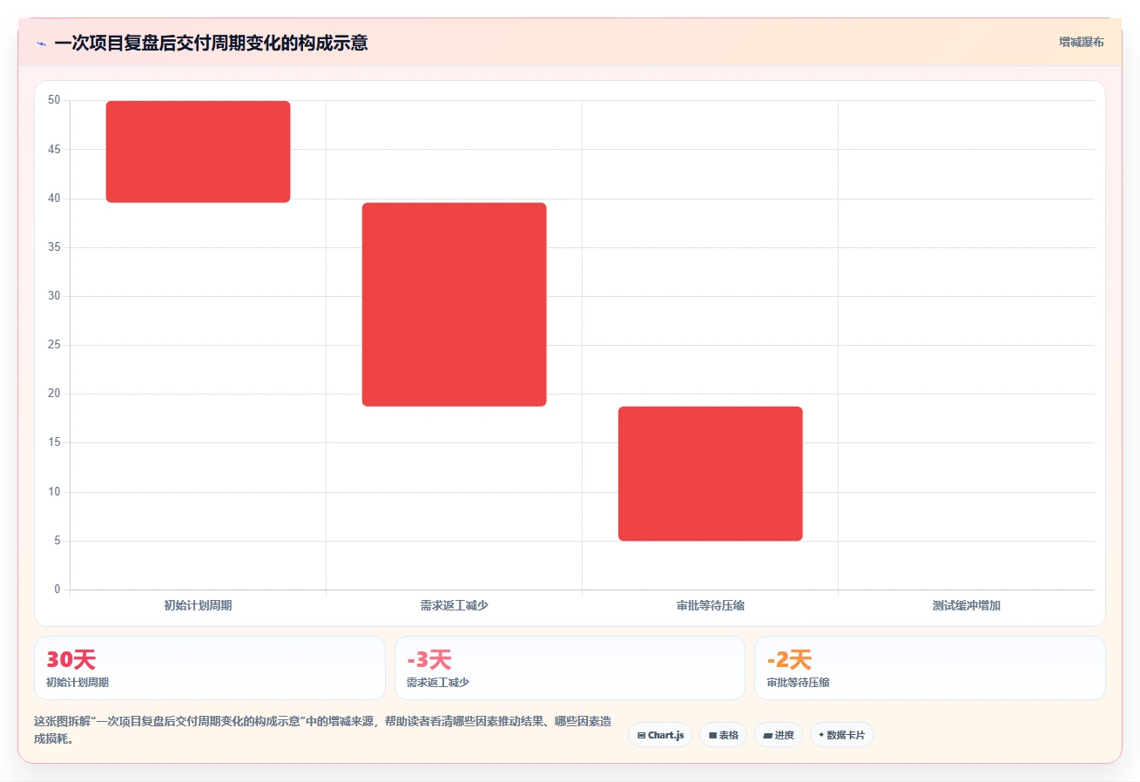
Task: Click the 0 y-axis tick label
Action: [x=57, y=590]
